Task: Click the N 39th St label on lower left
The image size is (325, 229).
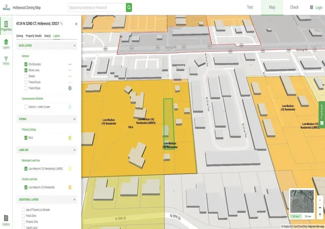Action: tap(120, 218)
